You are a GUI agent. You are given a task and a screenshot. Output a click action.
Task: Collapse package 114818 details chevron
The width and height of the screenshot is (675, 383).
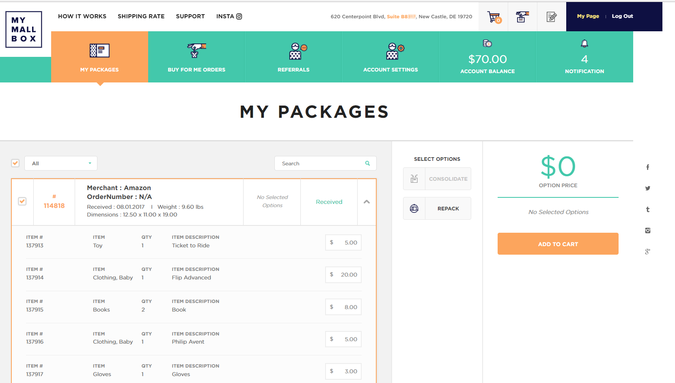click(x=367, y=202)
